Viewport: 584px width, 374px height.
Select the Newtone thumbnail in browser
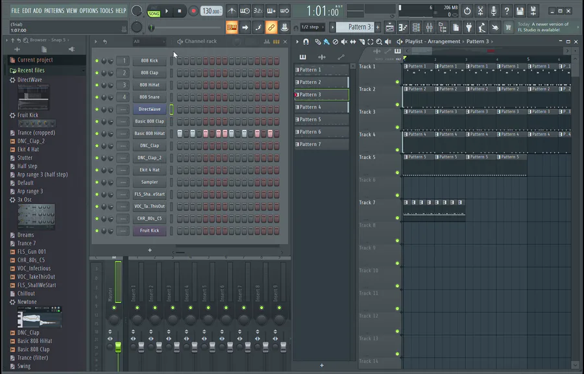(x=39, y=318)
